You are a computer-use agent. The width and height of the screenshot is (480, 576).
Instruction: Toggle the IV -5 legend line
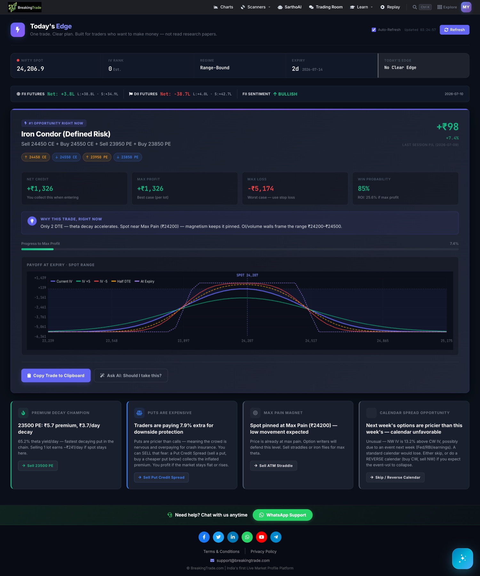101,281
